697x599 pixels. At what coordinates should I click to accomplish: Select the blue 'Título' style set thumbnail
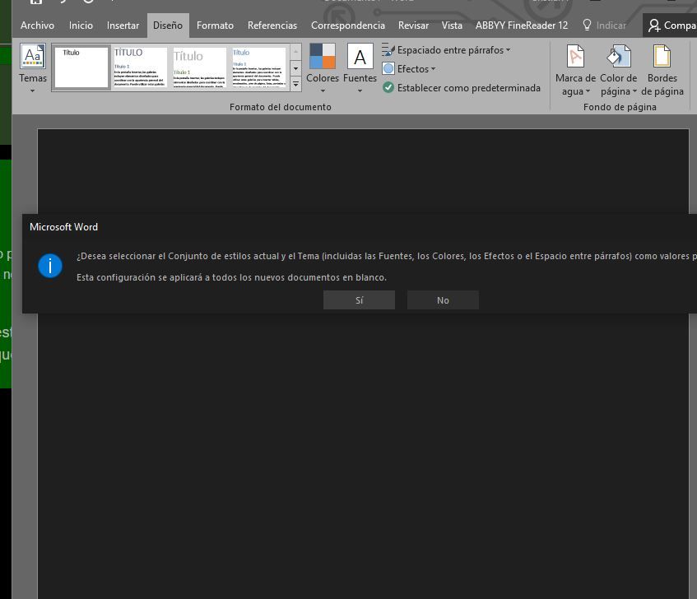[258, 67]
